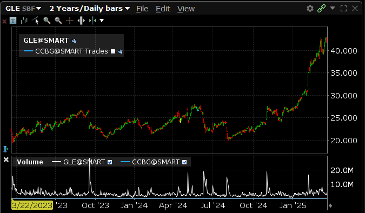Expand the toolbar overflow arrow
Screen dimensions: 365x213
[x=102, y=21]
